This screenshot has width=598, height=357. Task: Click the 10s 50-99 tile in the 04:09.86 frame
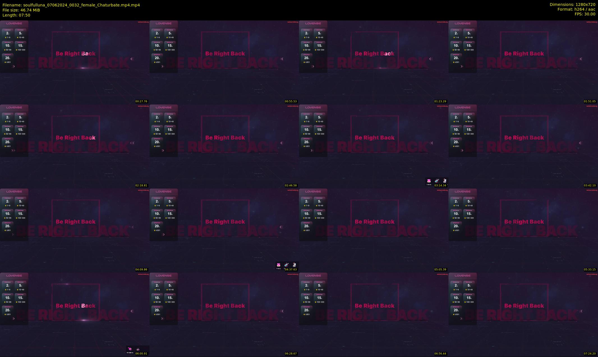pos(8,215)
